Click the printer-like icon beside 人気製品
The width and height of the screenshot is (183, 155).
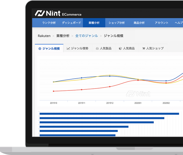point(97,48)
